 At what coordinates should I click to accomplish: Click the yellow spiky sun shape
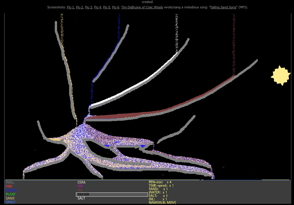[281, 75]
